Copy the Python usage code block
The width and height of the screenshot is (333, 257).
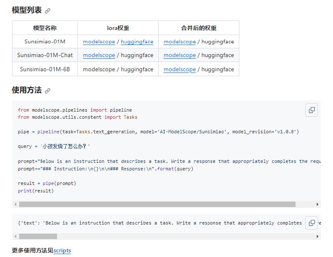pos(311,110)
